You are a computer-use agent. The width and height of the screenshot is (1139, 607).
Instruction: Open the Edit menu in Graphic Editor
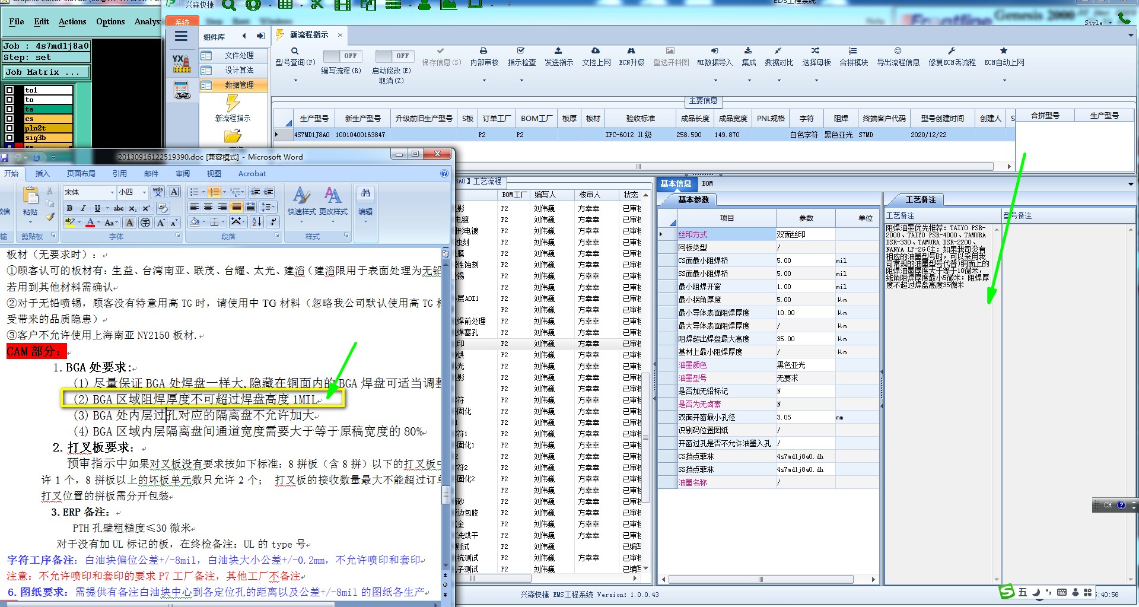pyautogui.click(x=42, y=21)
